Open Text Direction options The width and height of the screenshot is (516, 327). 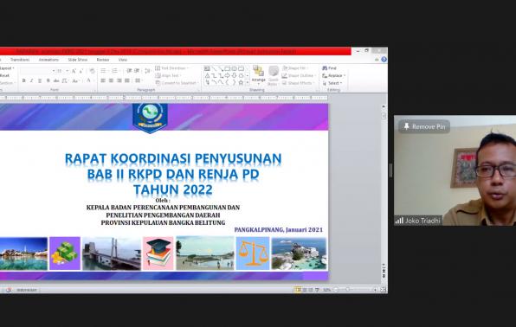pyautogui.click(x=172, y=68)
